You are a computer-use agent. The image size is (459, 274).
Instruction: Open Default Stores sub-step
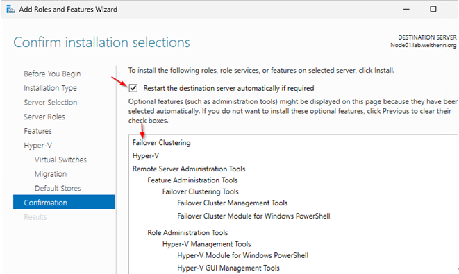pos(58,188)
